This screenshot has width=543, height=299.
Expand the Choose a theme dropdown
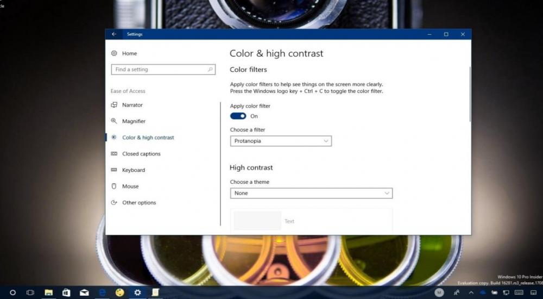(311, 193)
